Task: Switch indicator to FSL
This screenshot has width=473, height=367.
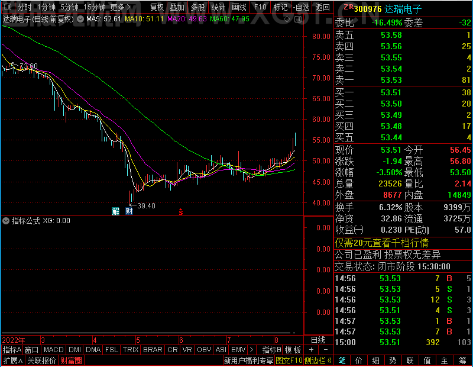Action: (112, 350)
